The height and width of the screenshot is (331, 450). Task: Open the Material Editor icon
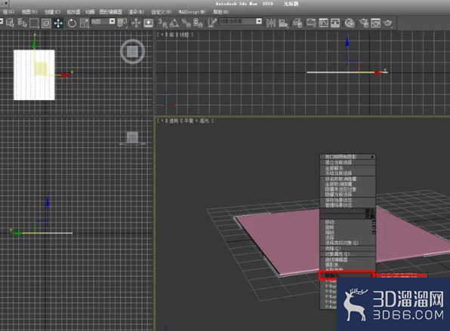pos(350,23)
